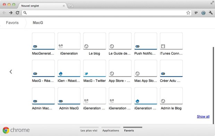Click the vertical scrollbar
215x136 pixels.
(x=213, y=85)
